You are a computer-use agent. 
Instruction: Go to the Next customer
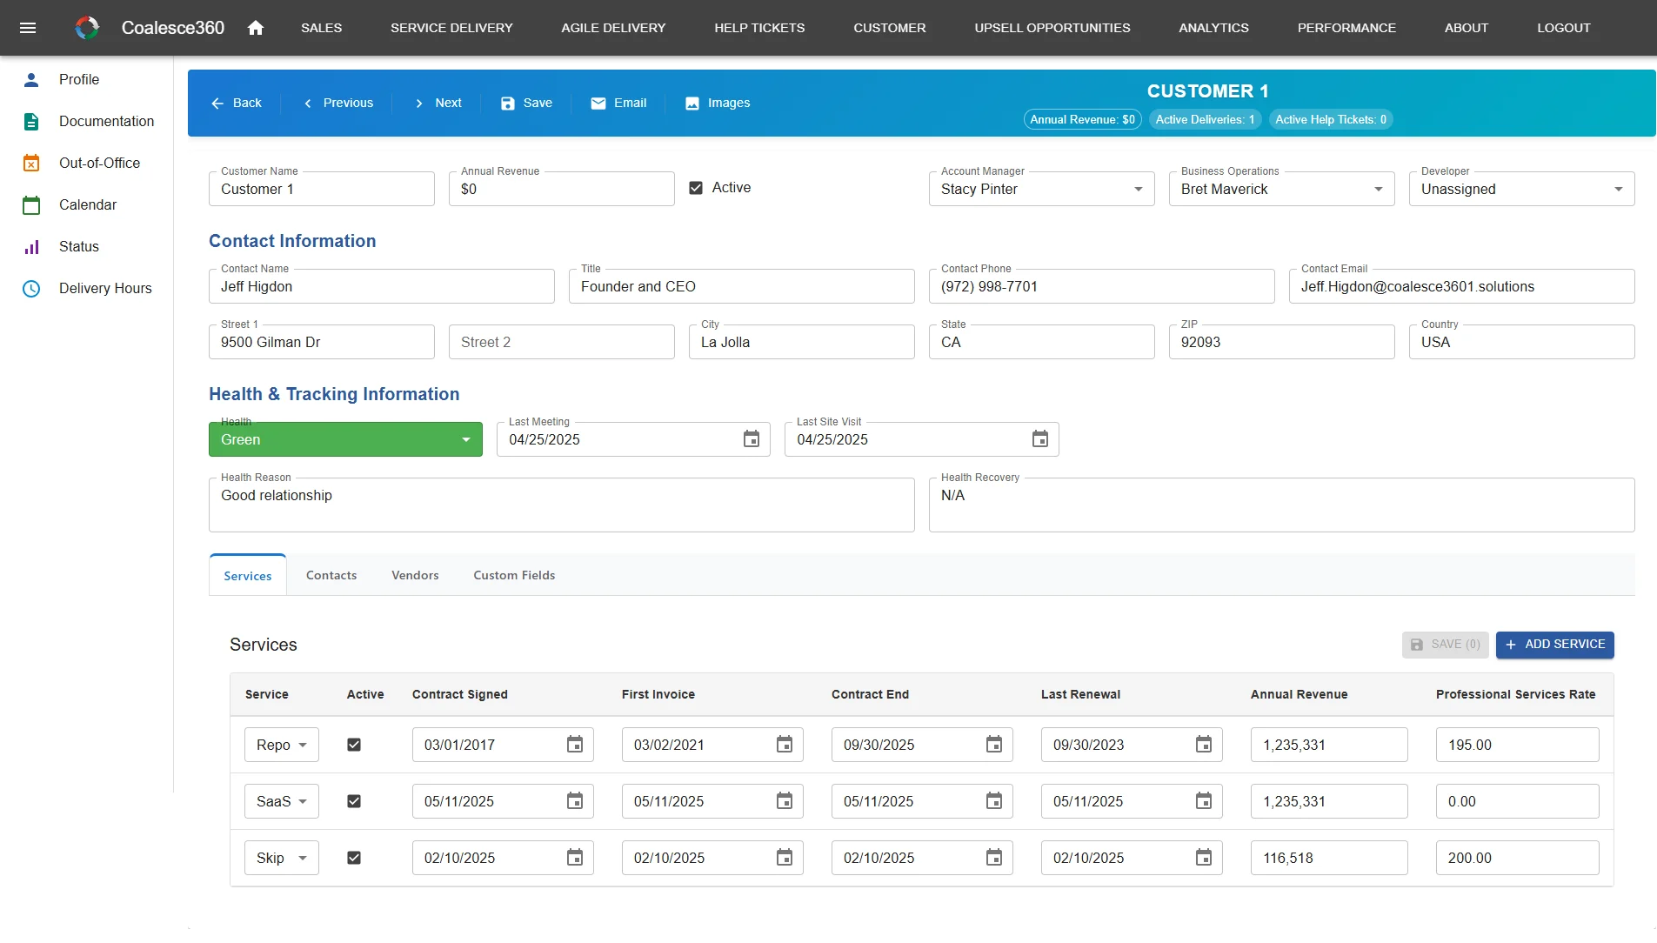click(x=438, y=103)
